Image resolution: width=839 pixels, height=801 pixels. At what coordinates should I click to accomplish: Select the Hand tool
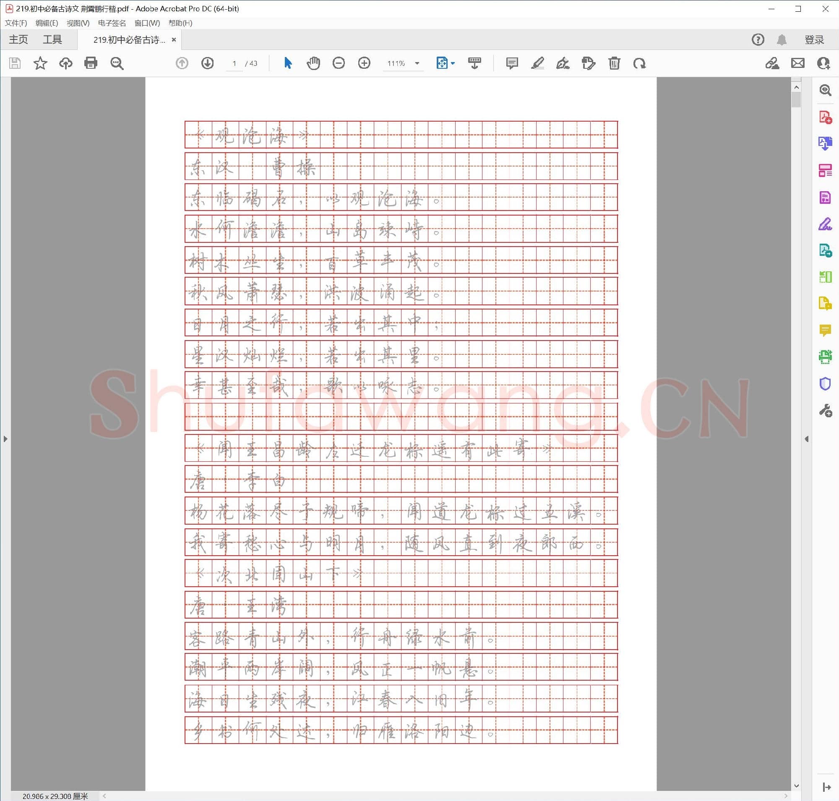(313, 63)
